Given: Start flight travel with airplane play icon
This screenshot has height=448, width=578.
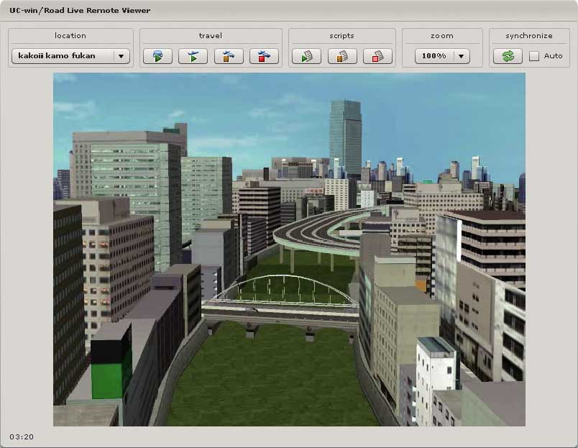Looking at the screenshot, I should click(193, 56).
